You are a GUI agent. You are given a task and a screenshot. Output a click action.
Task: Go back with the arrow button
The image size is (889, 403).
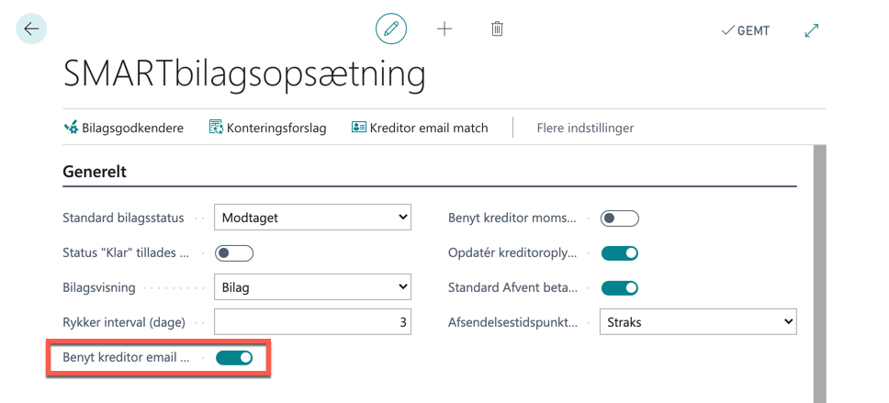31,28
